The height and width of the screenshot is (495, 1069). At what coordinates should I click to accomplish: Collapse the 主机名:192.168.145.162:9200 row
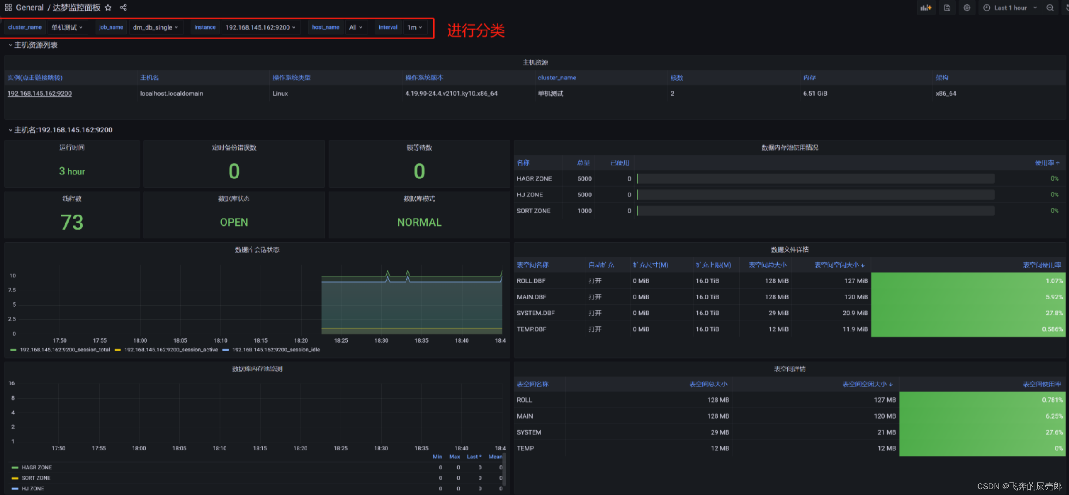pyautogui.click(x=61, y=130)
